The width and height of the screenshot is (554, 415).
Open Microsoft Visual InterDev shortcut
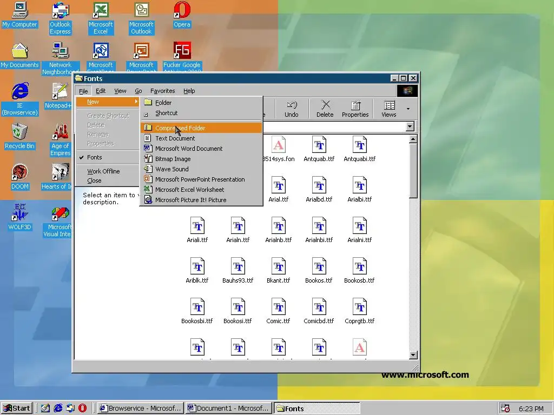[x=58, y=221]
